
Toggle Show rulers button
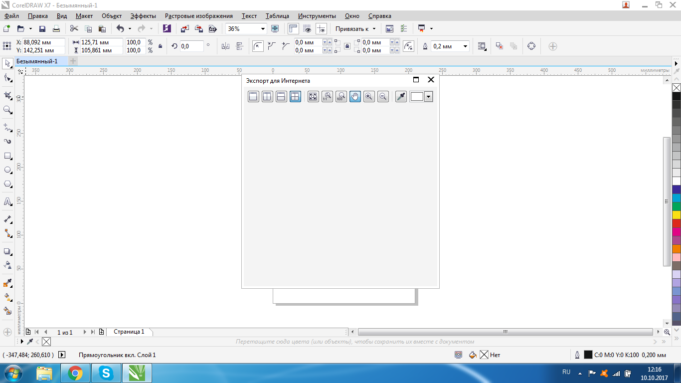pos(293,29)
